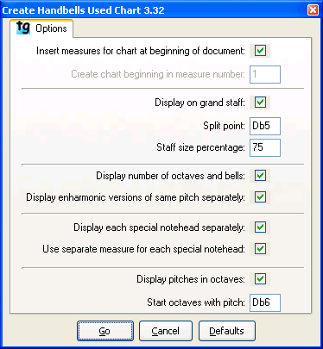Click 'Create chart beginning in measure number' label

158,74
